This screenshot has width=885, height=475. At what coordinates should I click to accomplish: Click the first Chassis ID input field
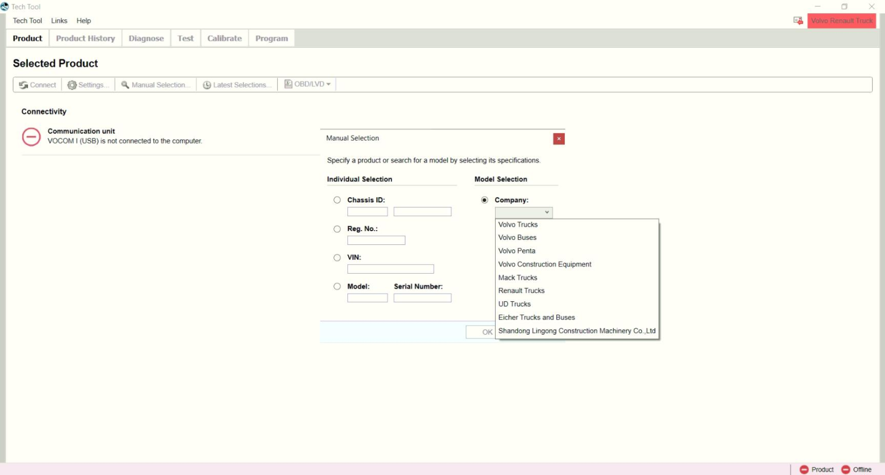pos(367,212)
